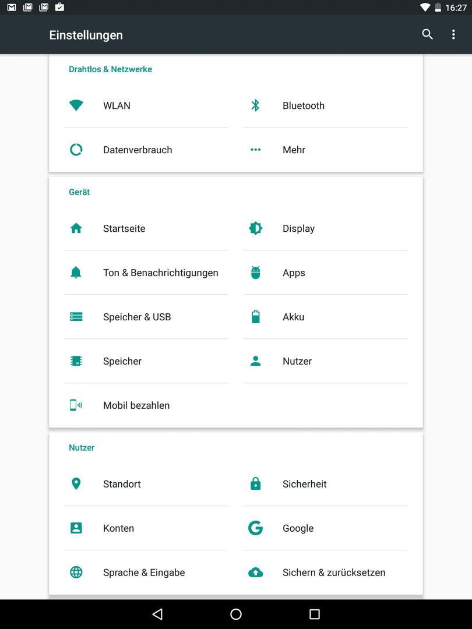
Task: Tap the Startseite house icon
Action: pyautogui.click(x=76, y=228)
